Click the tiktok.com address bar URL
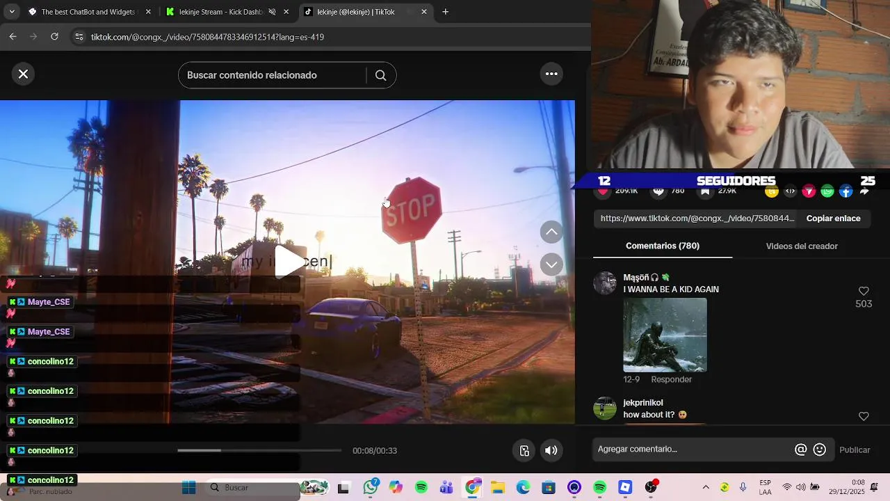The width and height of the screenshot is (890, 501). (x=207, y=37)
